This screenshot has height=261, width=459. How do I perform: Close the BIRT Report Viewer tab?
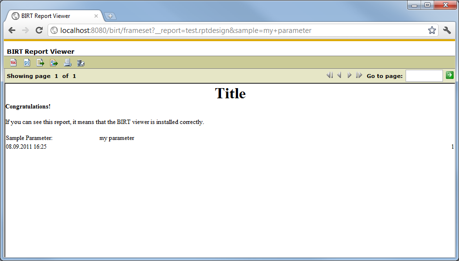tap(96, 16)
